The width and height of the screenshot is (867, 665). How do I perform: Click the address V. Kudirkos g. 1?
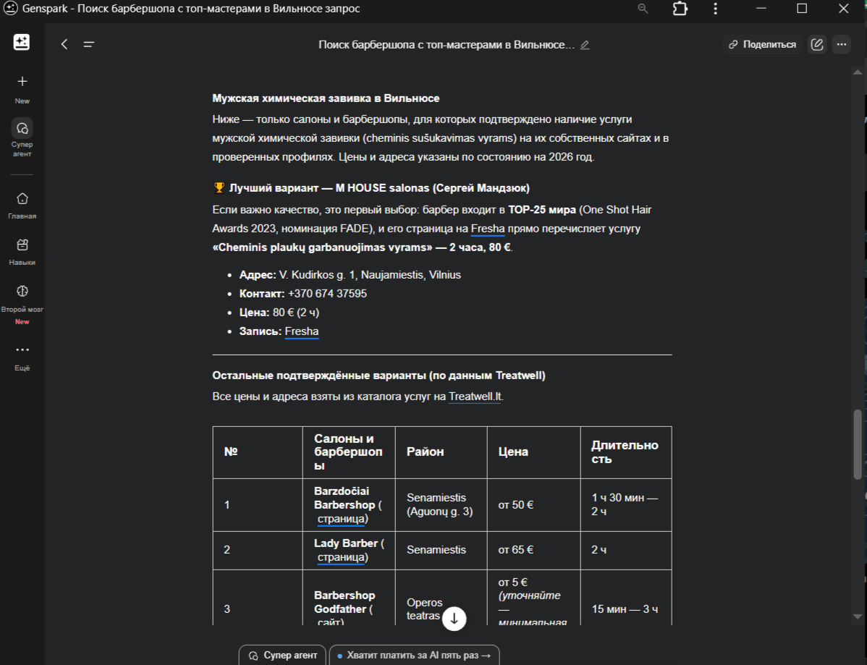[318, 275]
